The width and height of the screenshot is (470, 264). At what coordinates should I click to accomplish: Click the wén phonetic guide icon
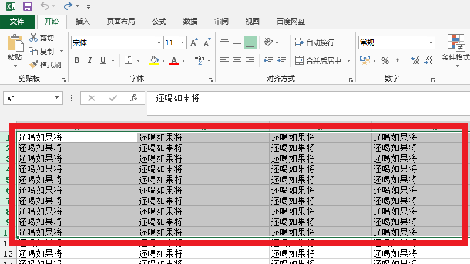[199, 60]
